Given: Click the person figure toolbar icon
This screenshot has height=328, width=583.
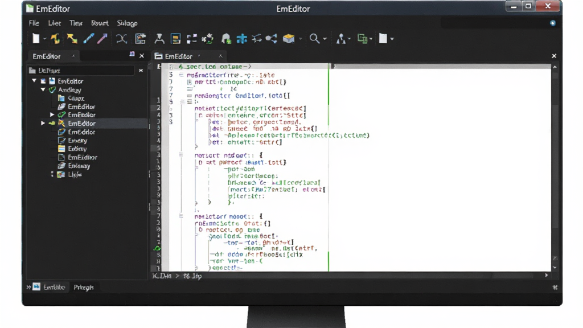Looking at the screenshot, I should tap(341, 39).
